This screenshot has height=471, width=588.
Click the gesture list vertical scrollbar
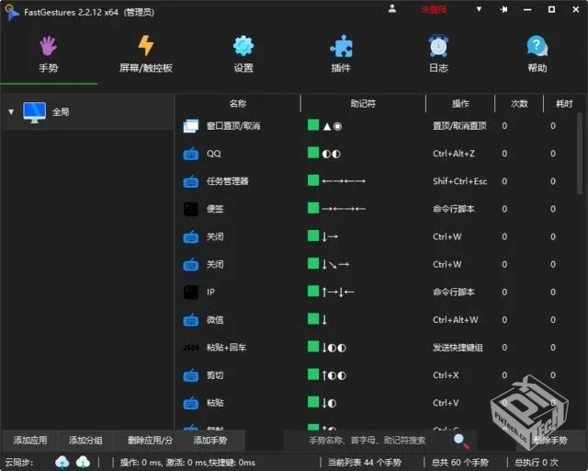[x=580, y=154]
